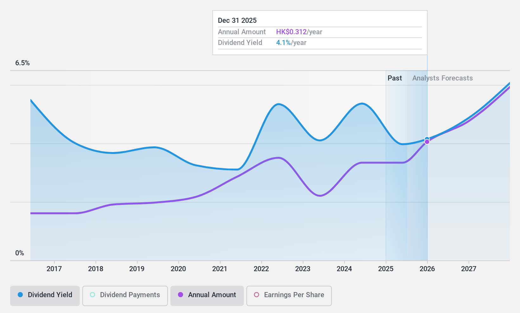
Task: Enable the Dividend Payments series
Action: [x=125, y=296]
